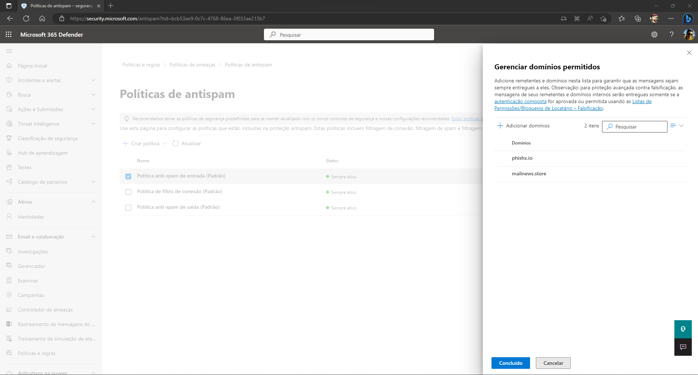Focus the top Pesquisar search bar
Image resolution: width=698 pixels, height=375 pixels.
pyautogui.click(x=349, y=34)
